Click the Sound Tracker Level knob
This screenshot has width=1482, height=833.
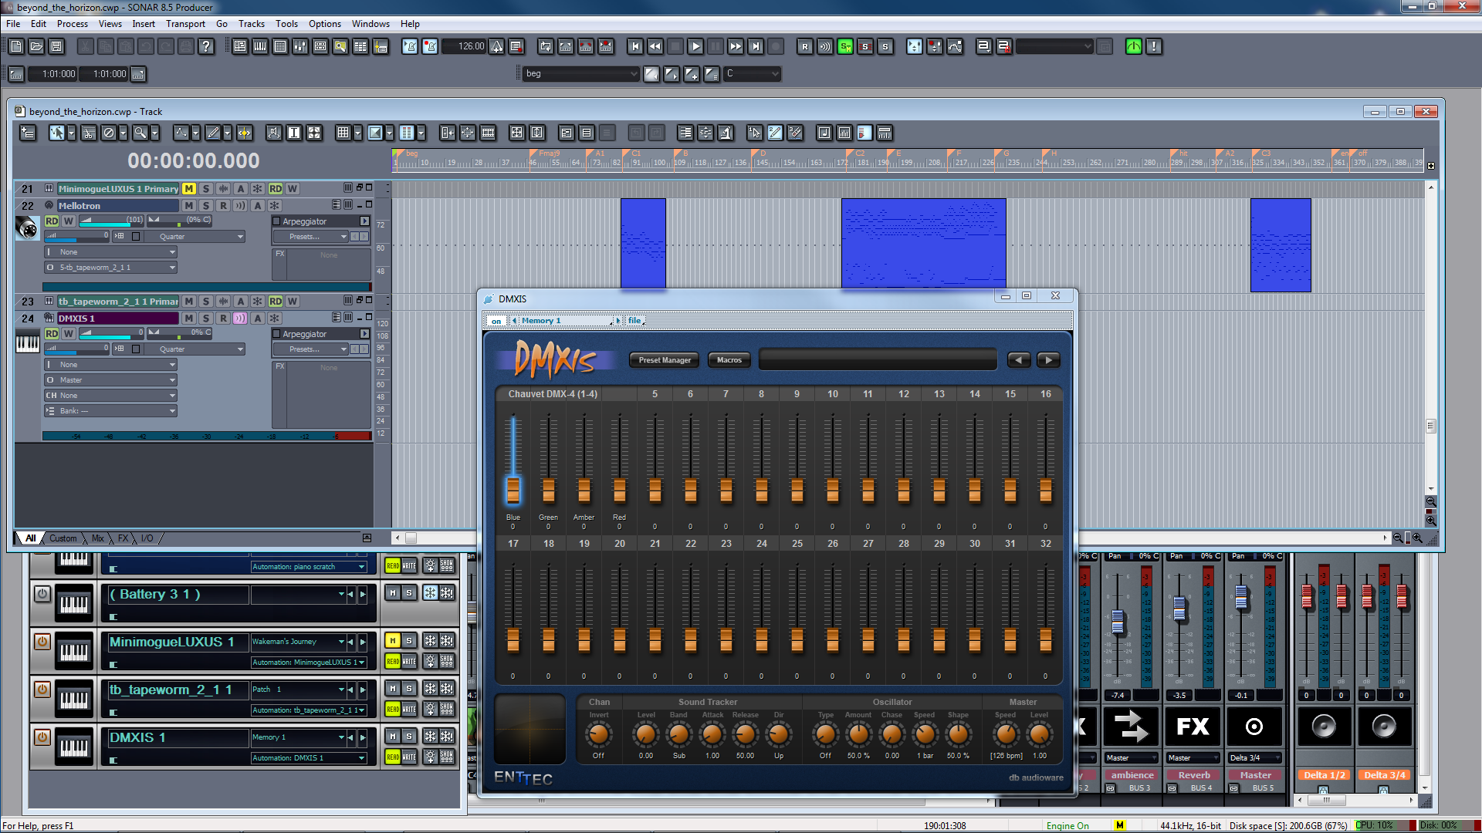(x=645, y=735)
